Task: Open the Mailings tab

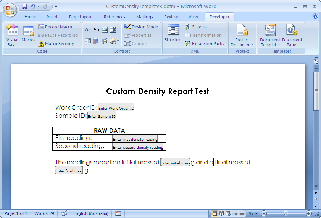Action: pos(144,17)
